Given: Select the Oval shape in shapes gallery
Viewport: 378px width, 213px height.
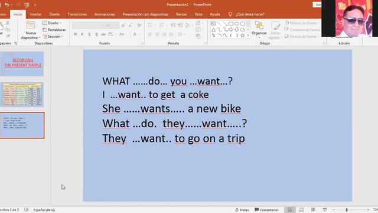Looking at the screenshot, I should pos(237,24).
